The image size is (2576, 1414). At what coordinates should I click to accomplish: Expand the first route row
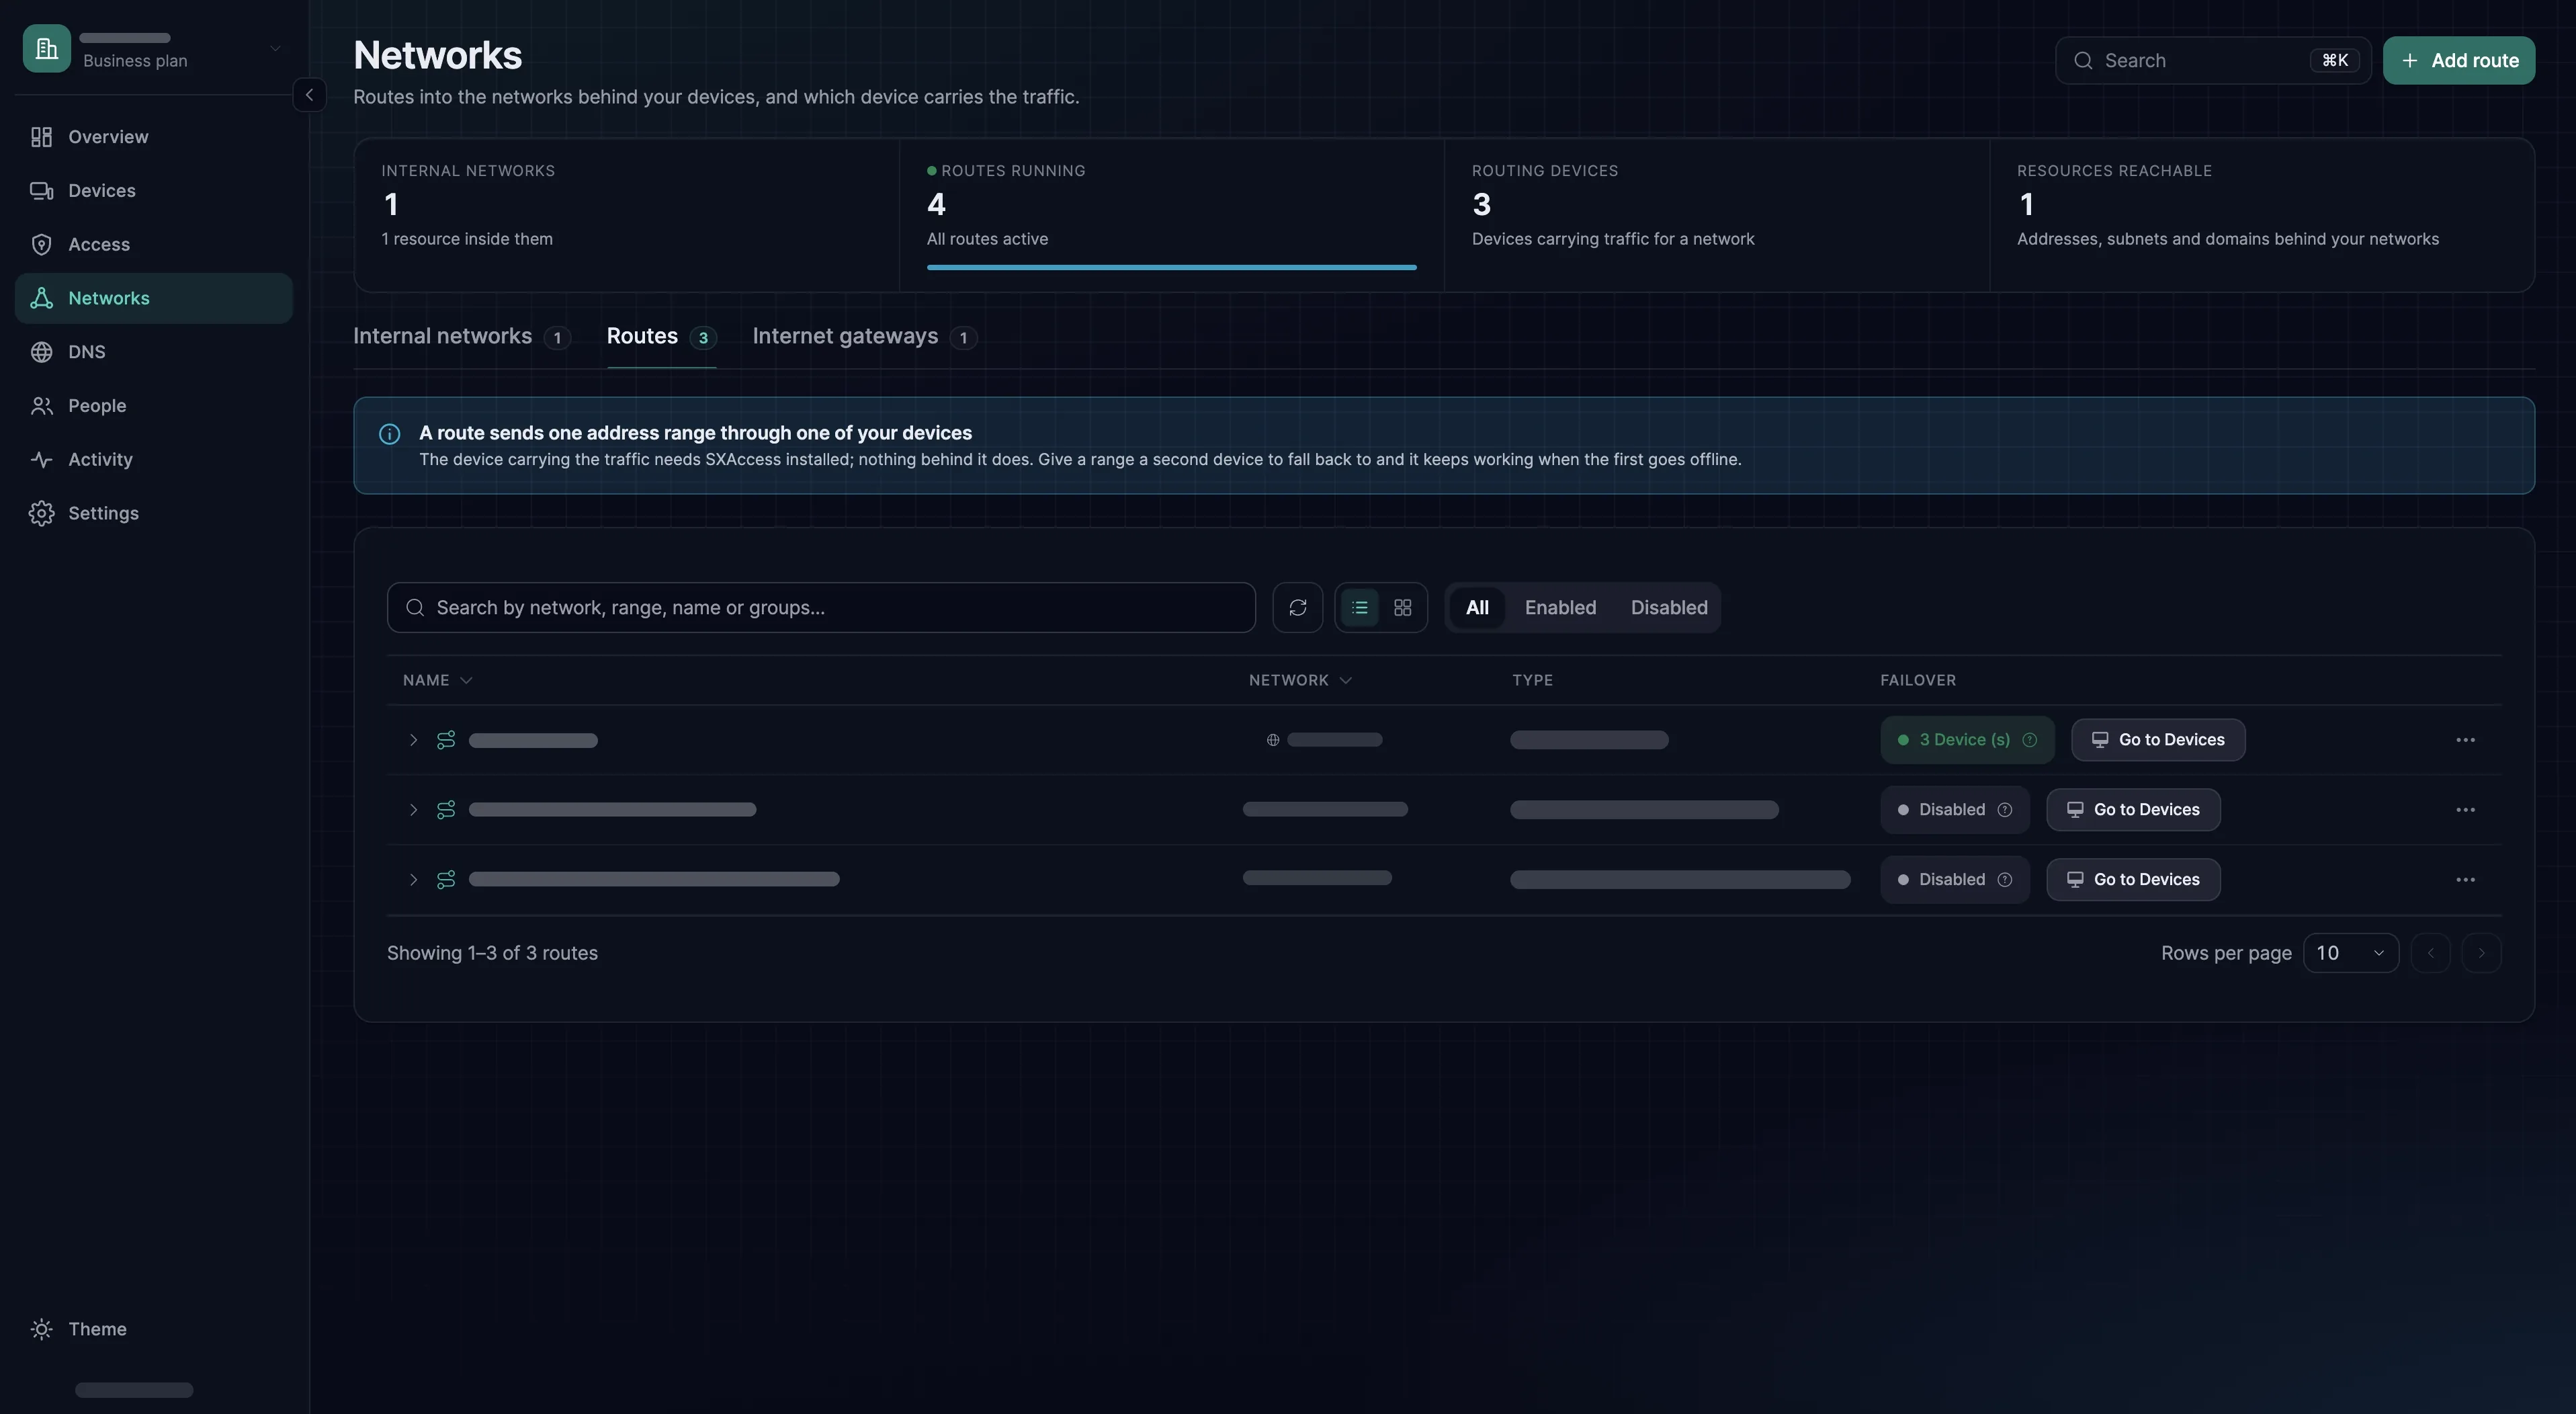tap(413, 741)
